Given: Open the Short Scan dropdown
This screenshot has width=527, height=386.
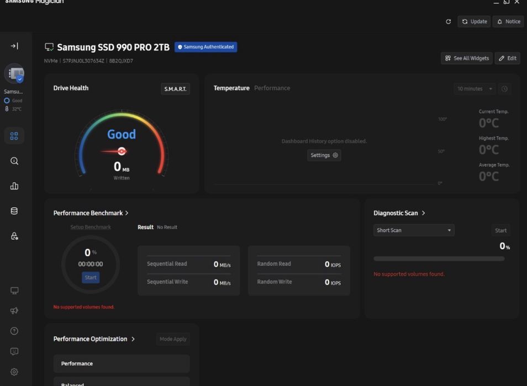Looking at the screenshot, I should [x=414, y=230].
